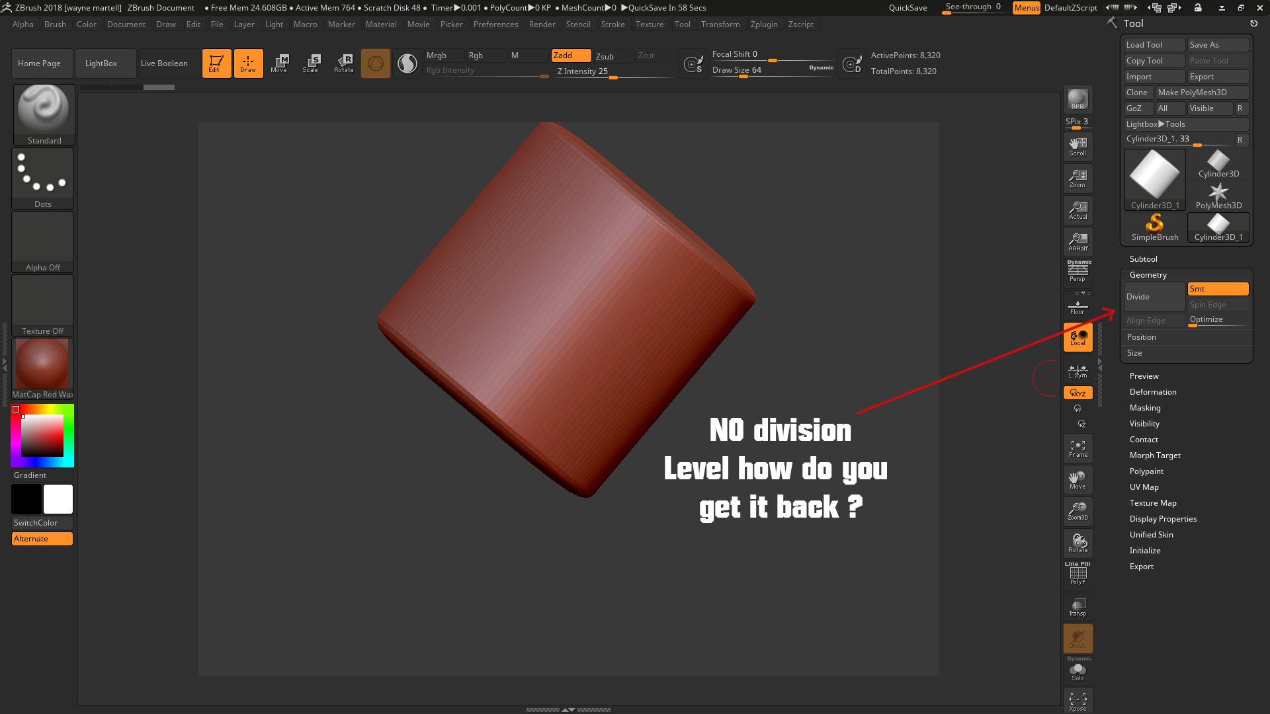Viewport: 1270px width, 714px height.
Task: Select the PolyMesh3D star tool
Action: click(x=1218, y=196)
